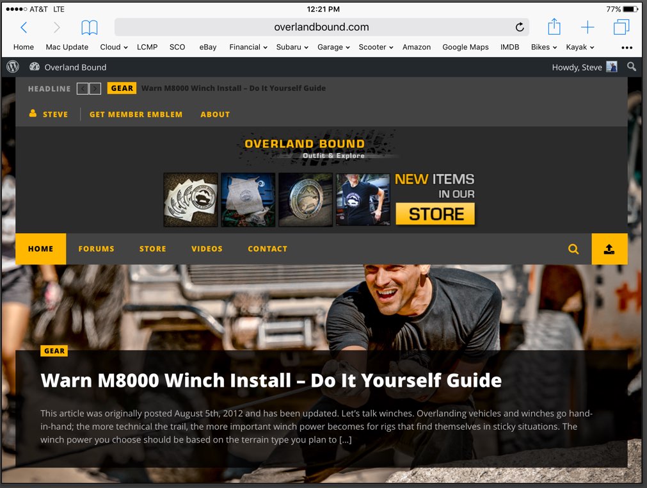
Task: Open the t-shirt product thumbnail
Action: point(363,200)
